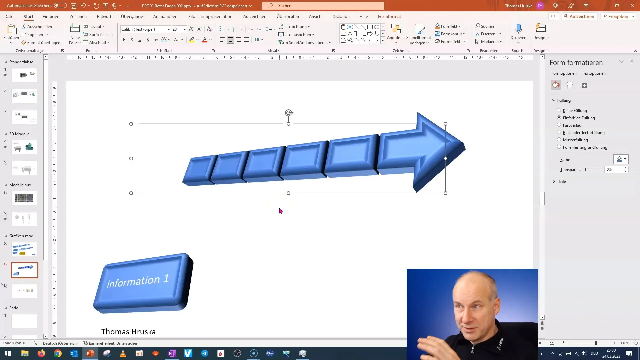Select Einfarbige Füllung radio button
The image size is (640, 360).
[x=559, y=117]
